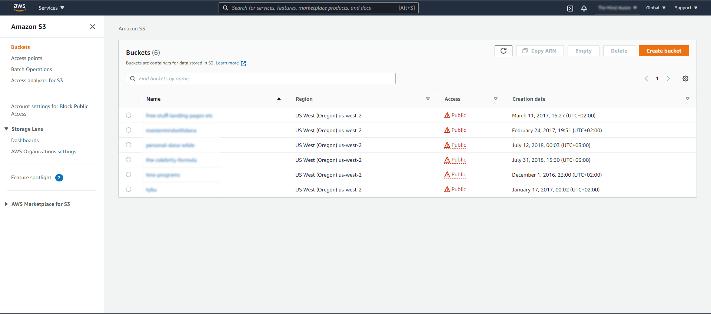The width and height of the screenshot is (711, 314).
Task: Click the Create bucket button
Action: tap(664, 51)
